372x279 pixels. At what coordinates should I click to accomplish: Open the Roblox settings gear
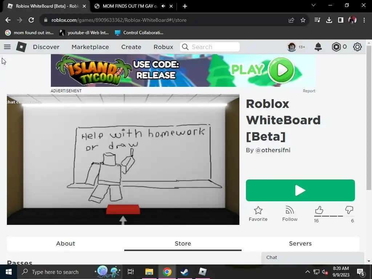click(357, 47)
